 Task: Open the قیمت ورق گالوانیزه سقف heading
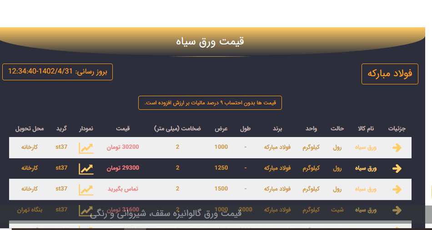click(x=166, y=214)
